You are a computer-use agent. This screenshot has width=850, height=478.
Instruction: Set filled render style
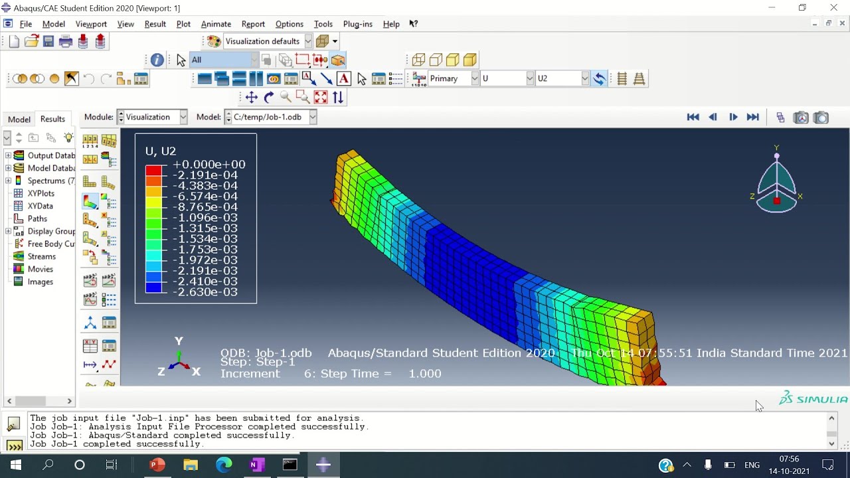point(453,60)
